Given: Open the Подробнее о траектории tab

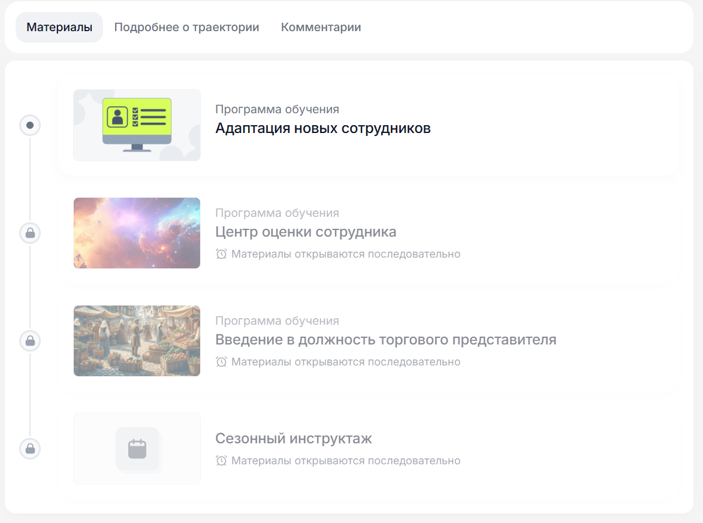Looking at the screenshot, I should (186, 28).
